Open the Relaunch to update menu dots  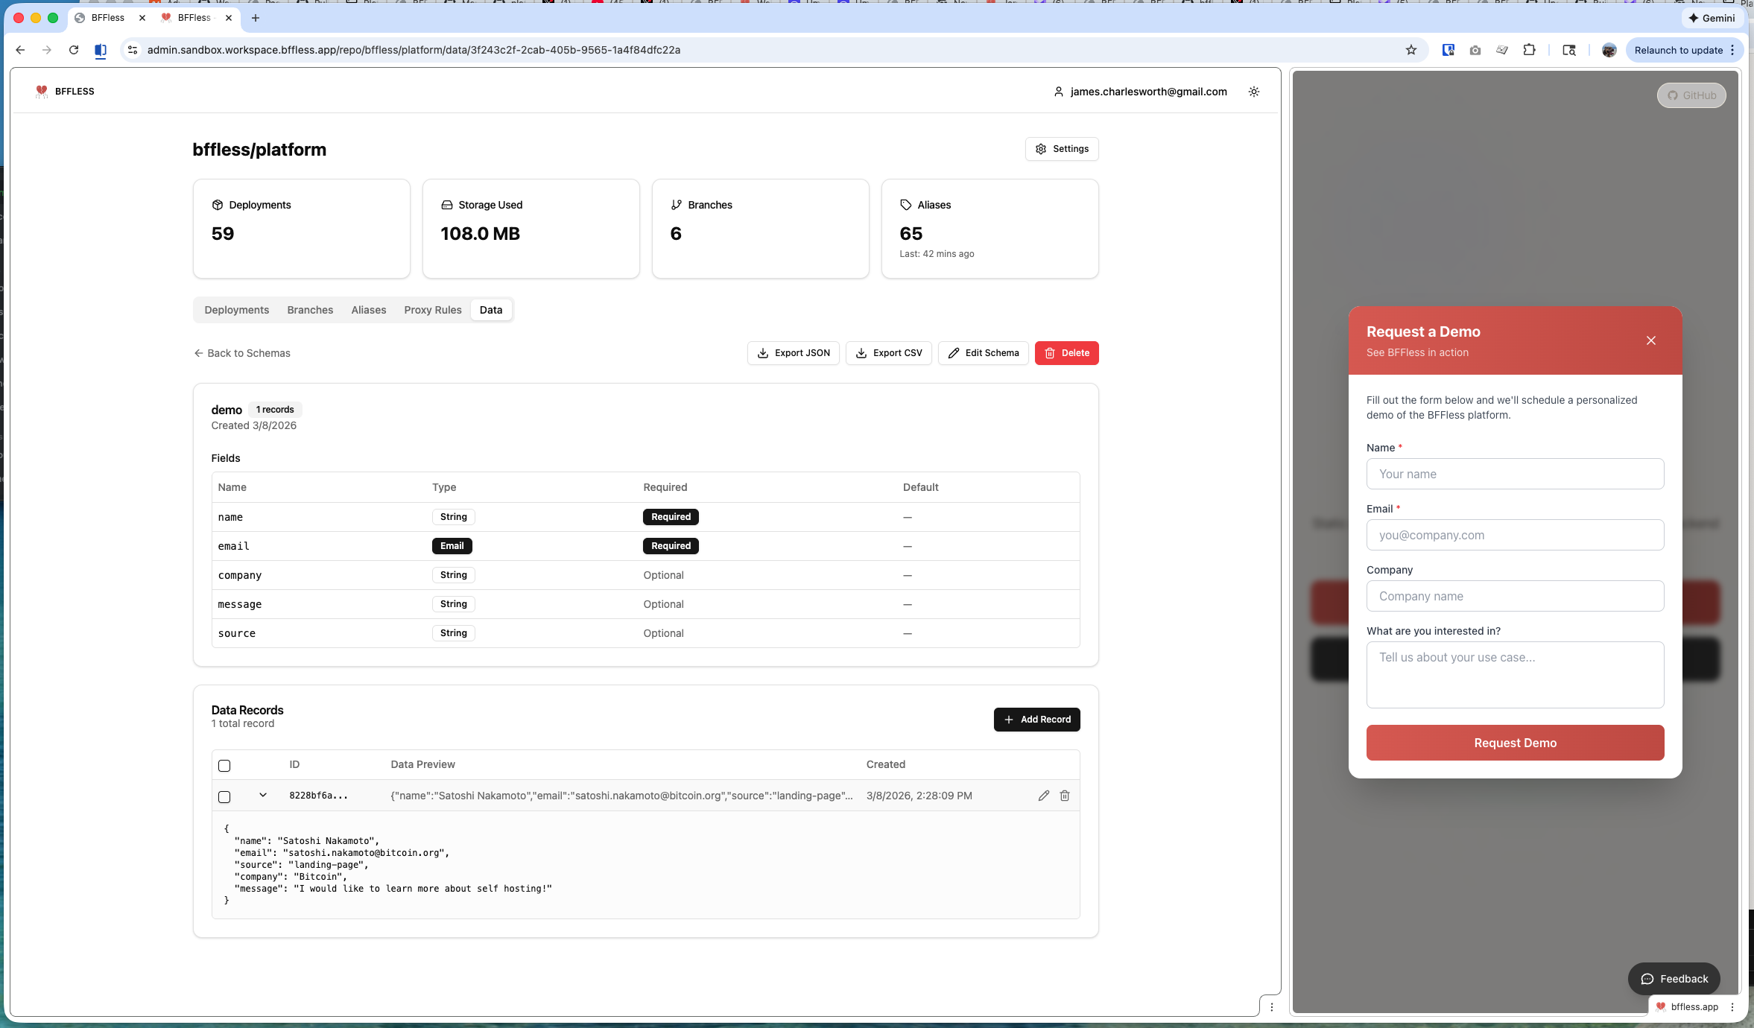1732,50
